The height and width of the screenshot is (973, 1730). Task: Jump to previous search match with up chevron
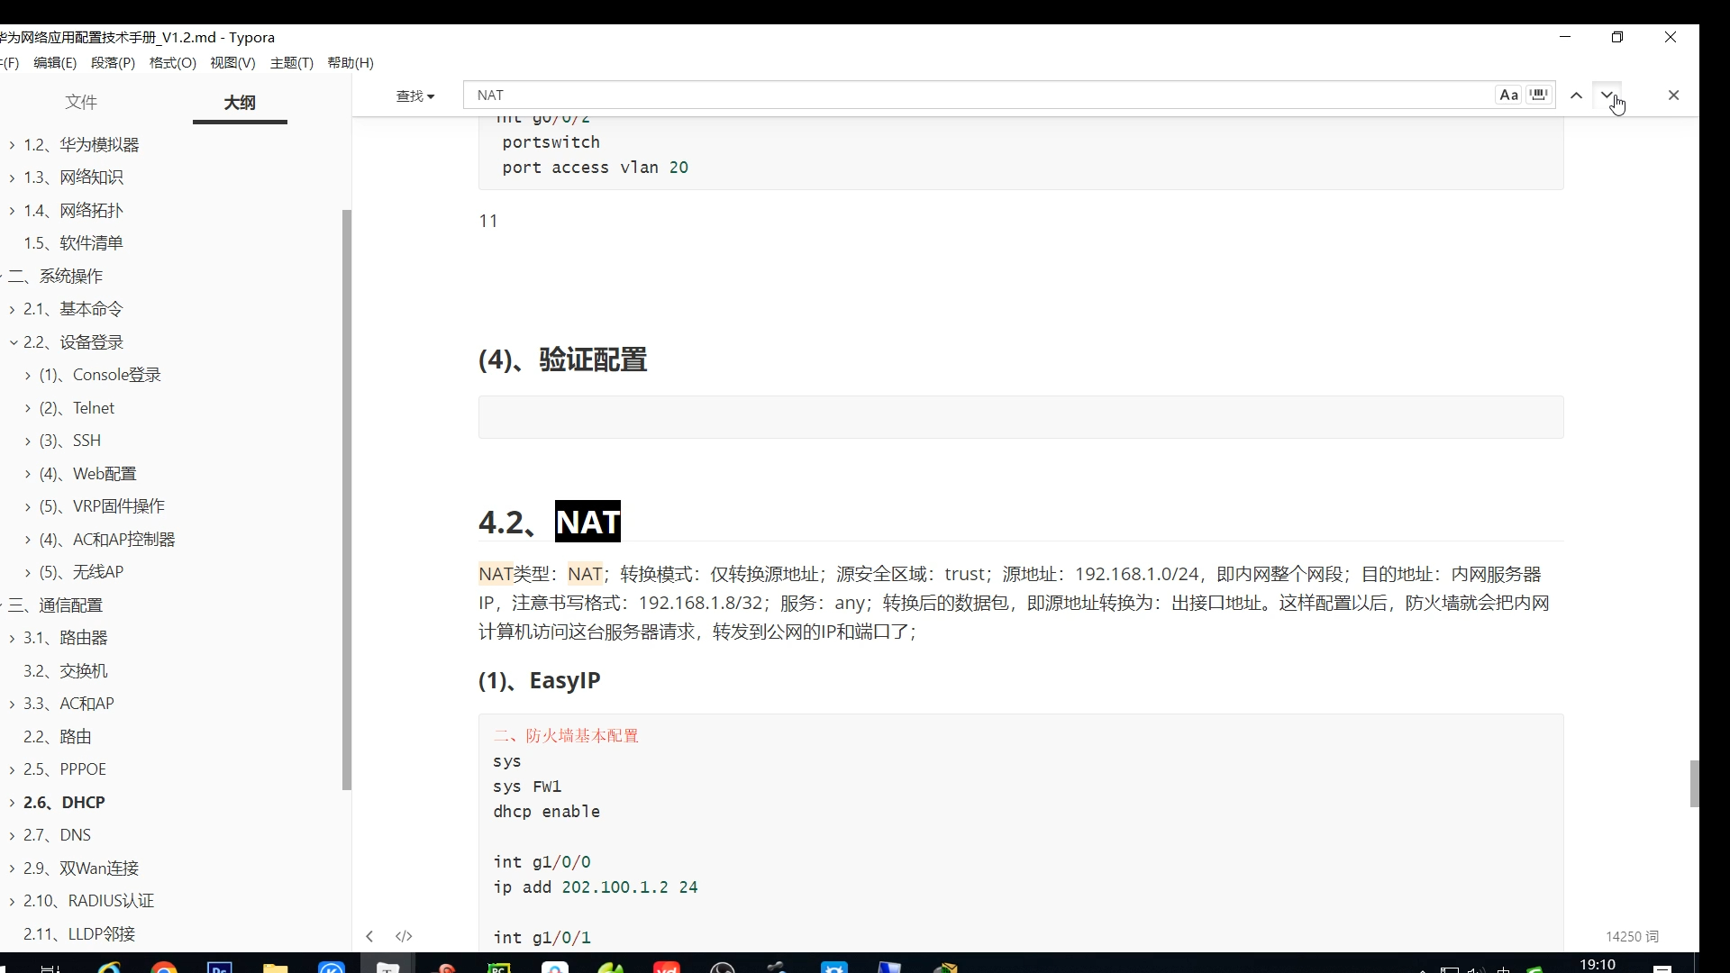[x=1575, y=95]
